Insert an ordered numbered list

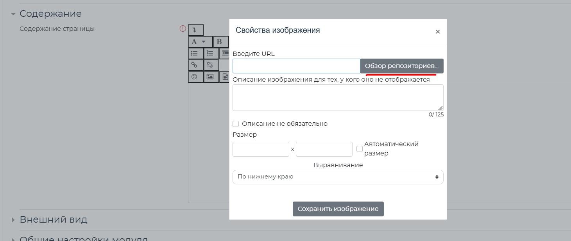point(210,54)
